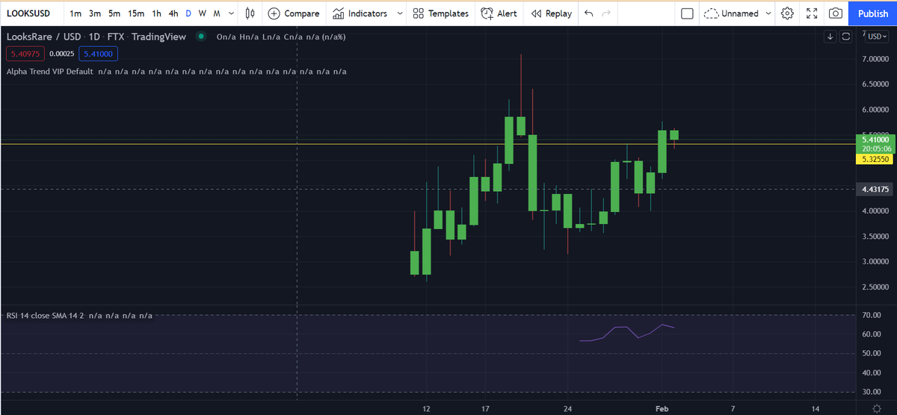Click the Publish button
The image size is (897, 415).
coord(873,13)
